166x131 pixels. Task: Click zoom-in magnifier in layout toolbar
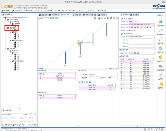(x=114, y=18)
